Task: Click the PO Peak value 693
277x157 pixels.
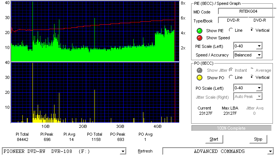Action: [121, 139]
